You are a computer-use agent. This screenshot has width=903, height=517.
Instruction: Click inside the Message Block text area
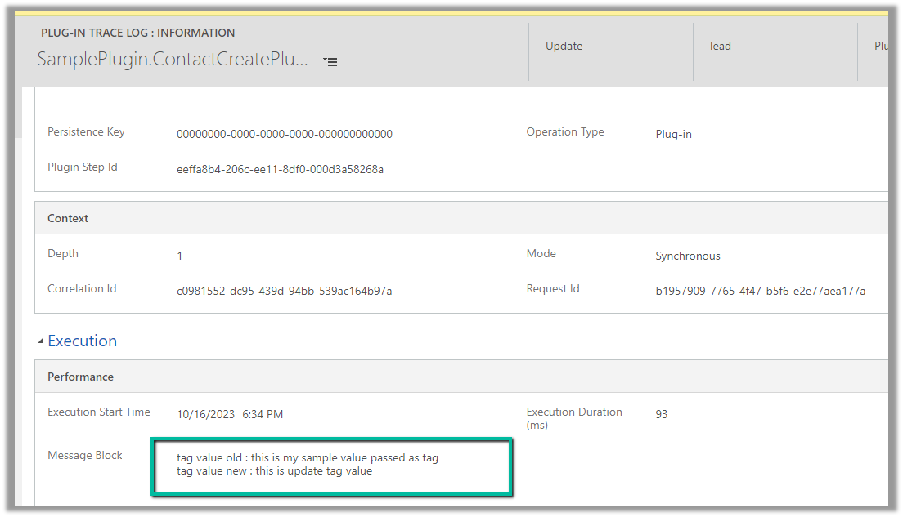331,466
